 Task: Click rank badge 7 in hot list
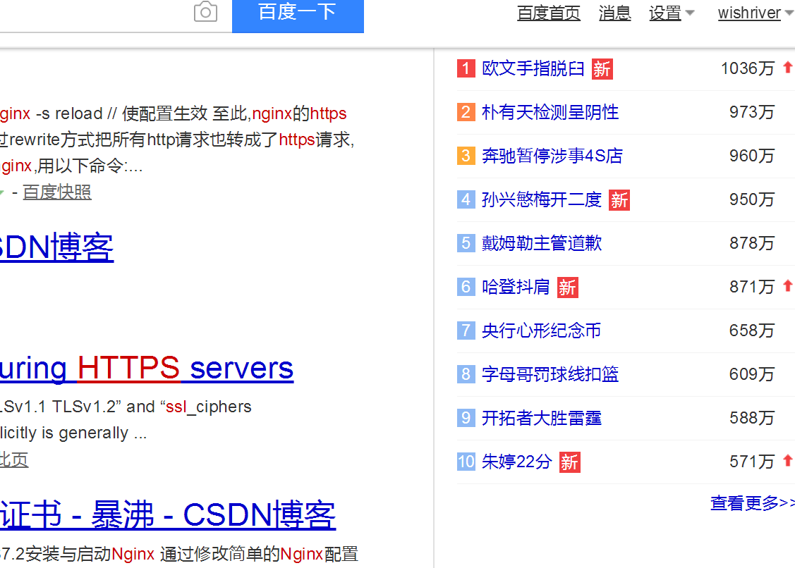click(x=466, y=331)
